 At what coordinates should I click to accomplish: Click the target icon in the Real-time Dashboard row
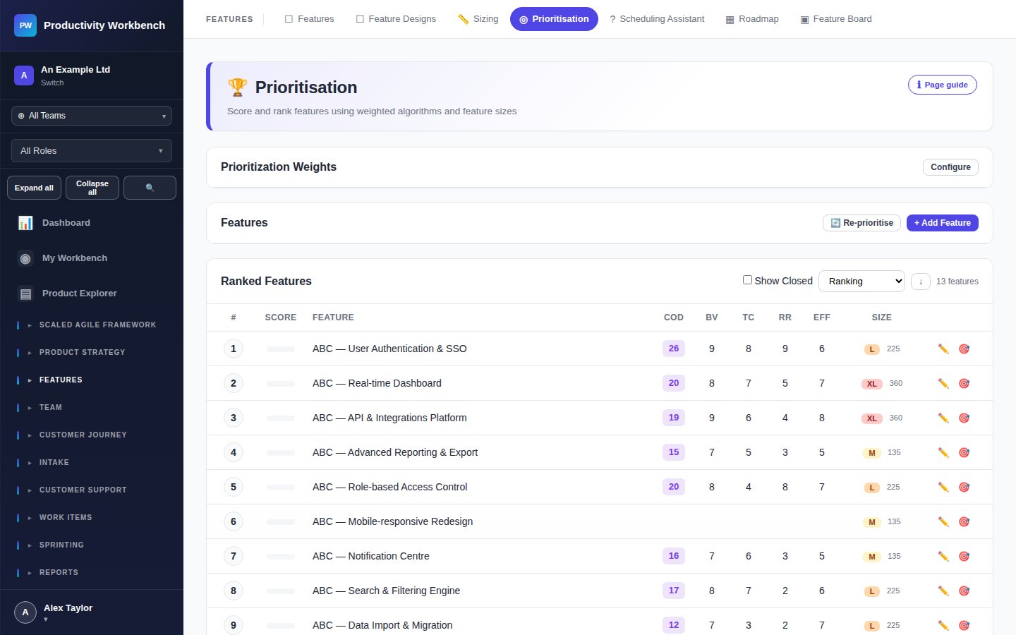(x=964, y=383)
